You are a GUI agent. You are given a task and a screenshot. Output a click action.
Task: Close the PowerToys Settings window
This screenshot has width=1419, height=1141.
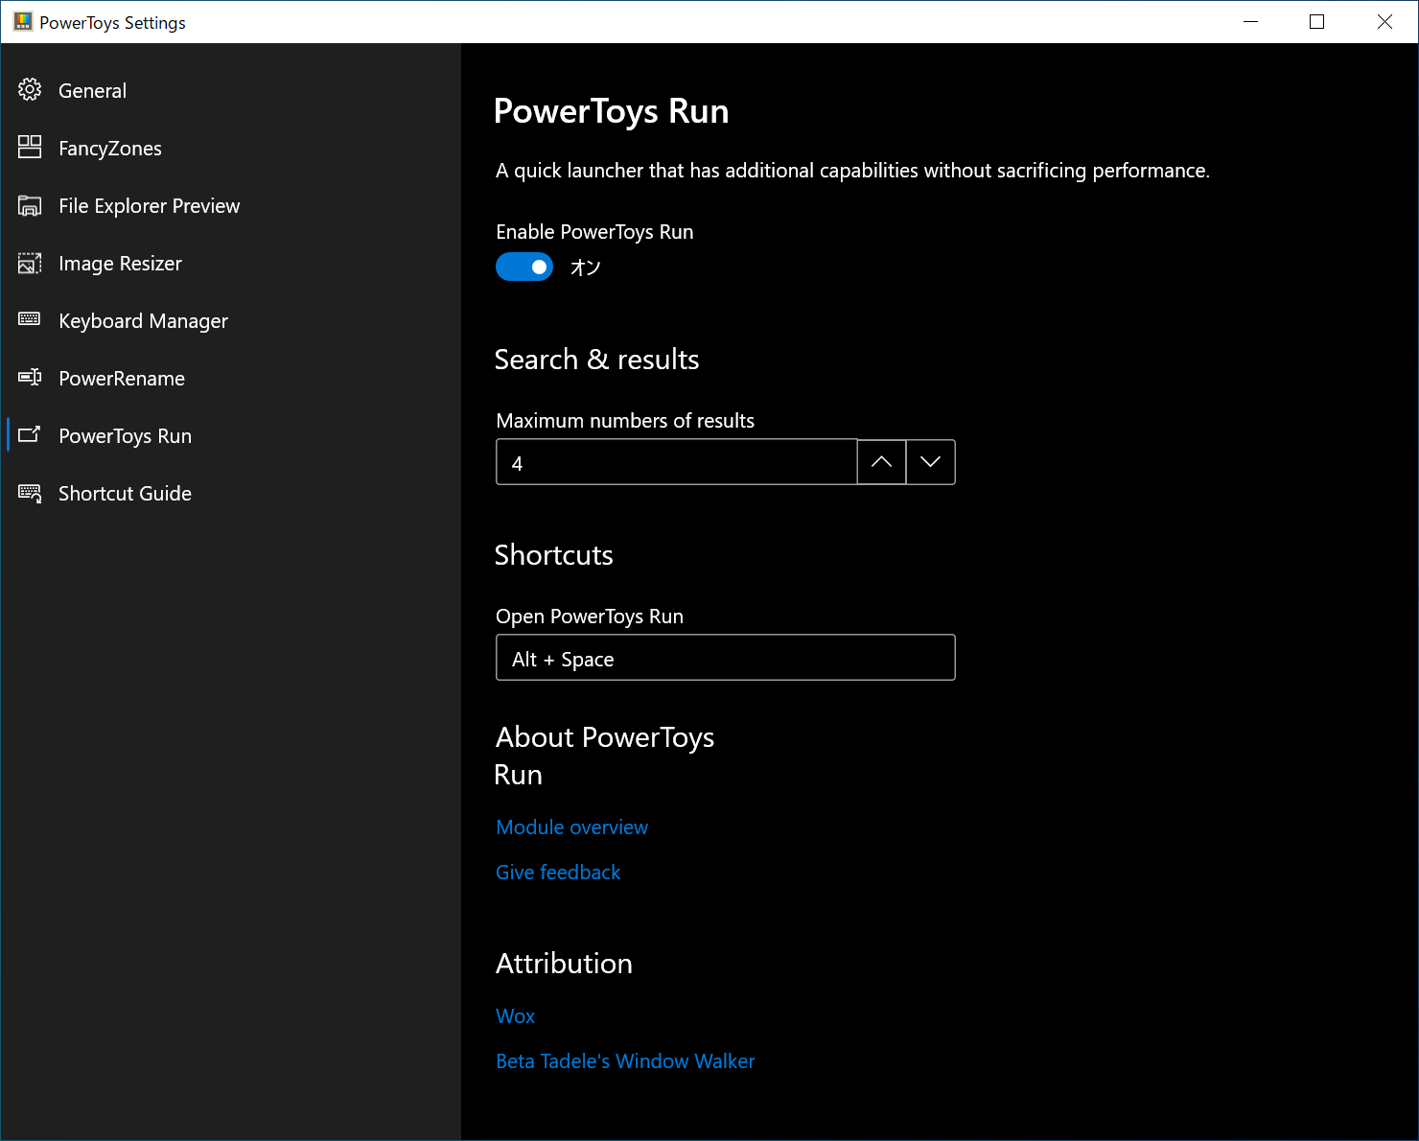coord(1384,21)
